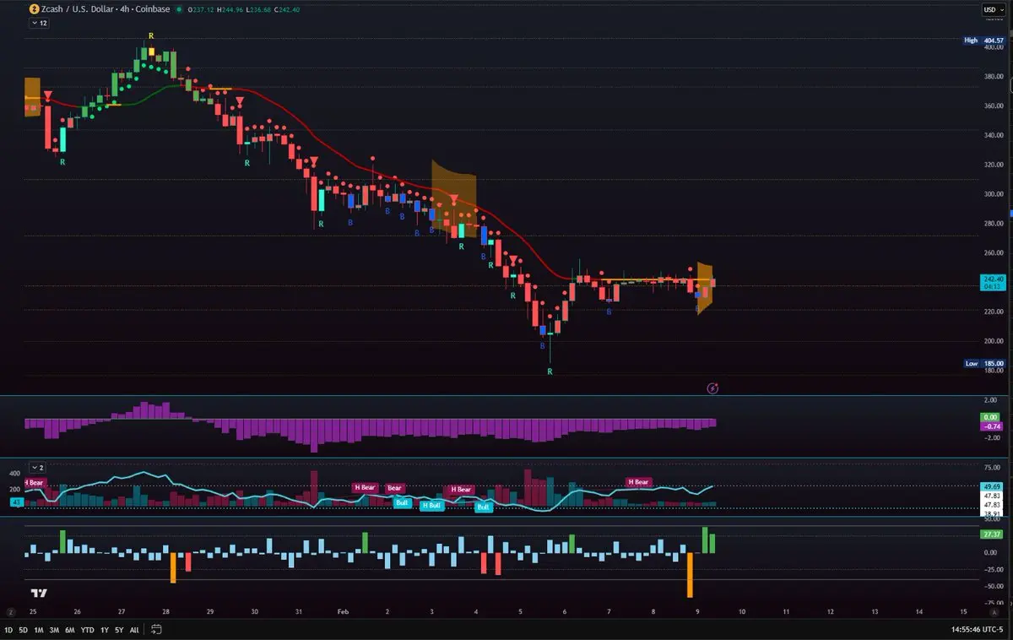
Task: Expand the 2 indicators legend in oscillator pane
Action: point(36,467)
